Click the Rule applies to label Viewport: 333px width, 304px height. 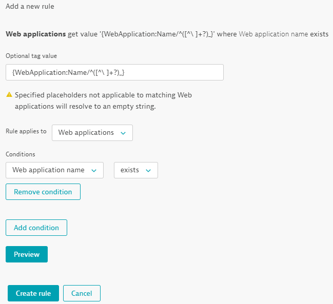tap(26, 131)
